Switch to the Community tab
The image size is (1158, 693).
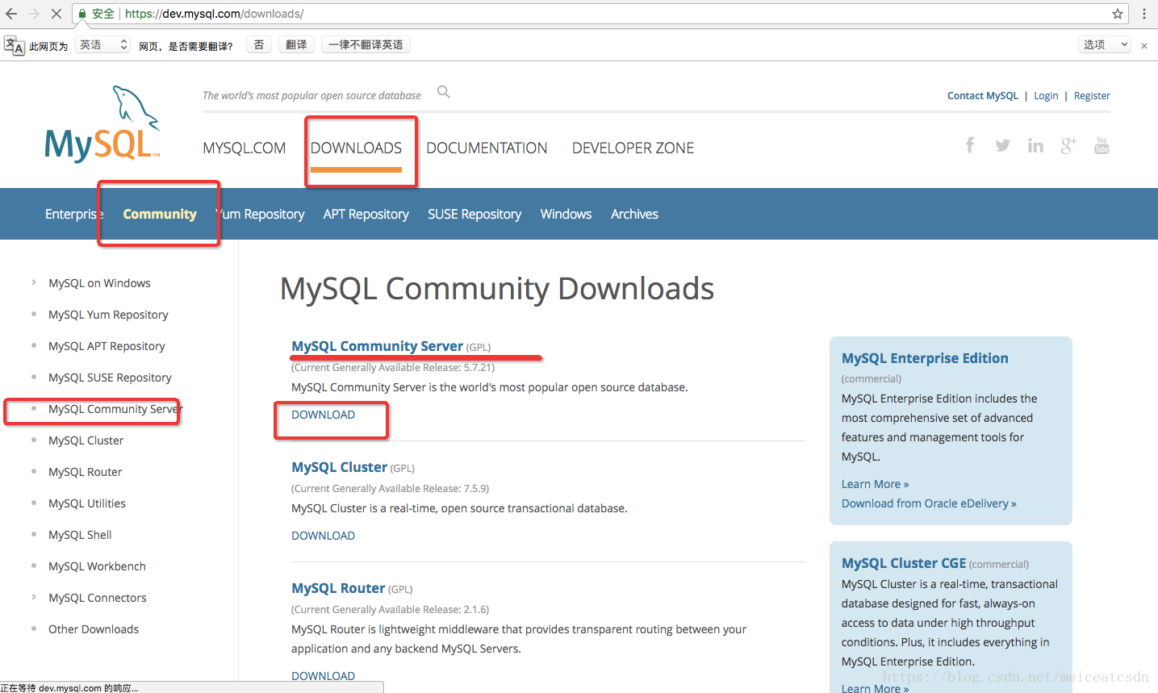click(160, 214)
